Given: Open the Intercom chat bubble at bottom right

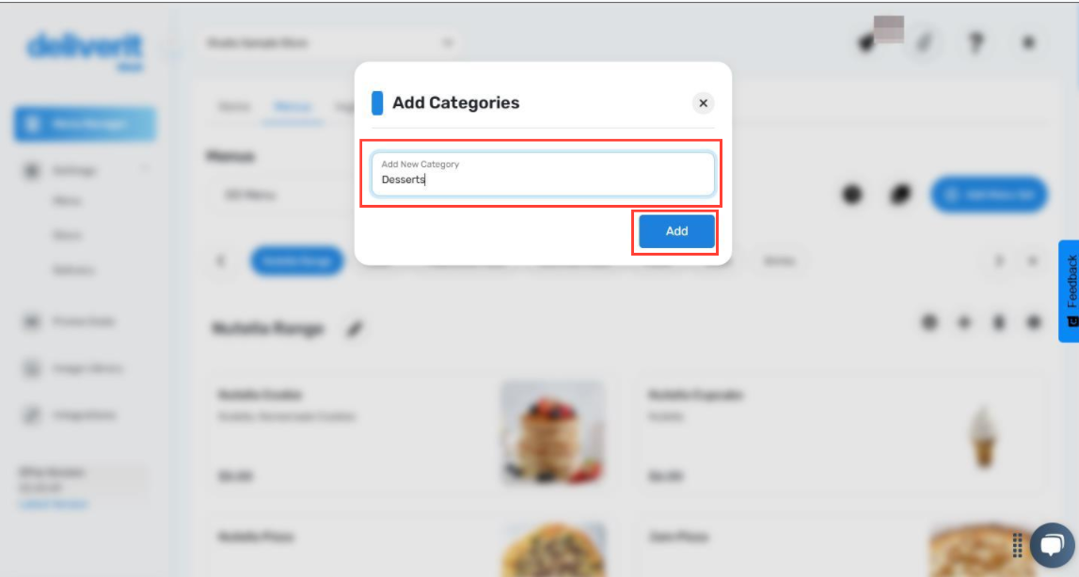Looking at the screenshot, I should 1051,545.
